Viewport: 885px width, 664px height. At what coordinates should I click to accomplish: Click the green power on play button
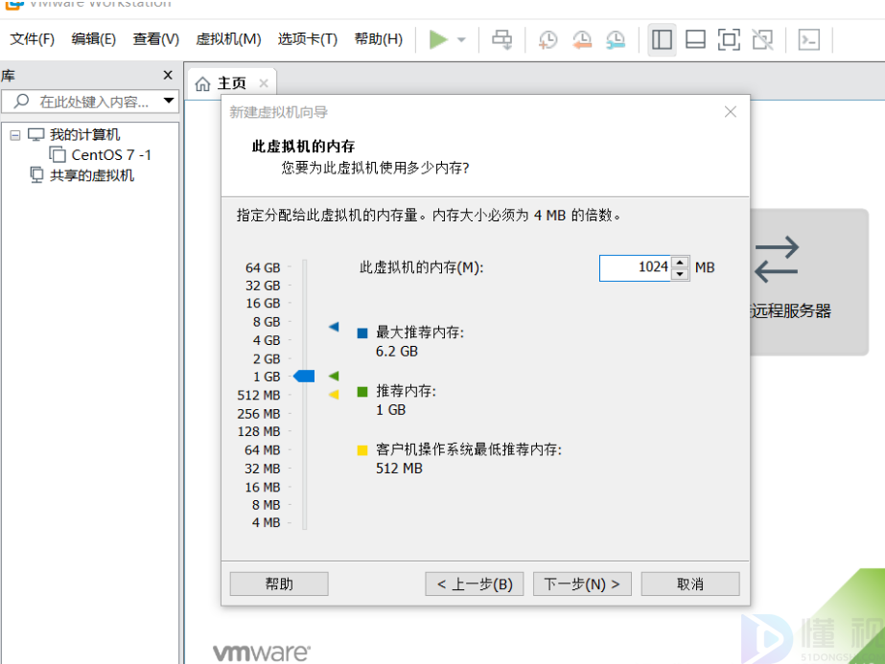point(438,39)
